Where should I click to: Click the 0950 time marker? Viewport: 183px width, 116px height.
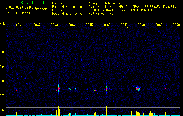coord(176,25)
